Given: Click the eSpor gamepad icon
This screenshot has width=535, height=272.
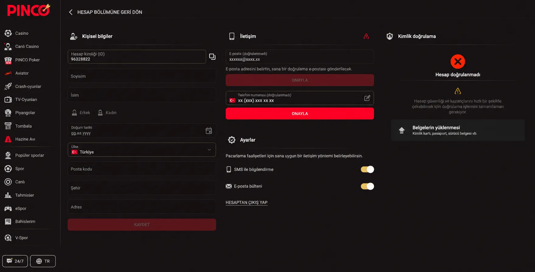Looking at the screenshot, I should click(8, 208).
